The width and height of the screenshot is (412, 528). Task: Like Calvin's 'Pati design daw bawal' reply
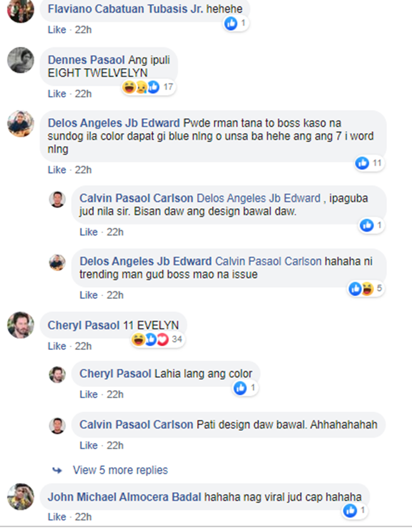pyautogui.click(x=88, y=446)
